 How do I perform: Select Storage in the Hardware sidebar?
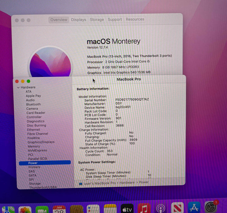[35, 184]
